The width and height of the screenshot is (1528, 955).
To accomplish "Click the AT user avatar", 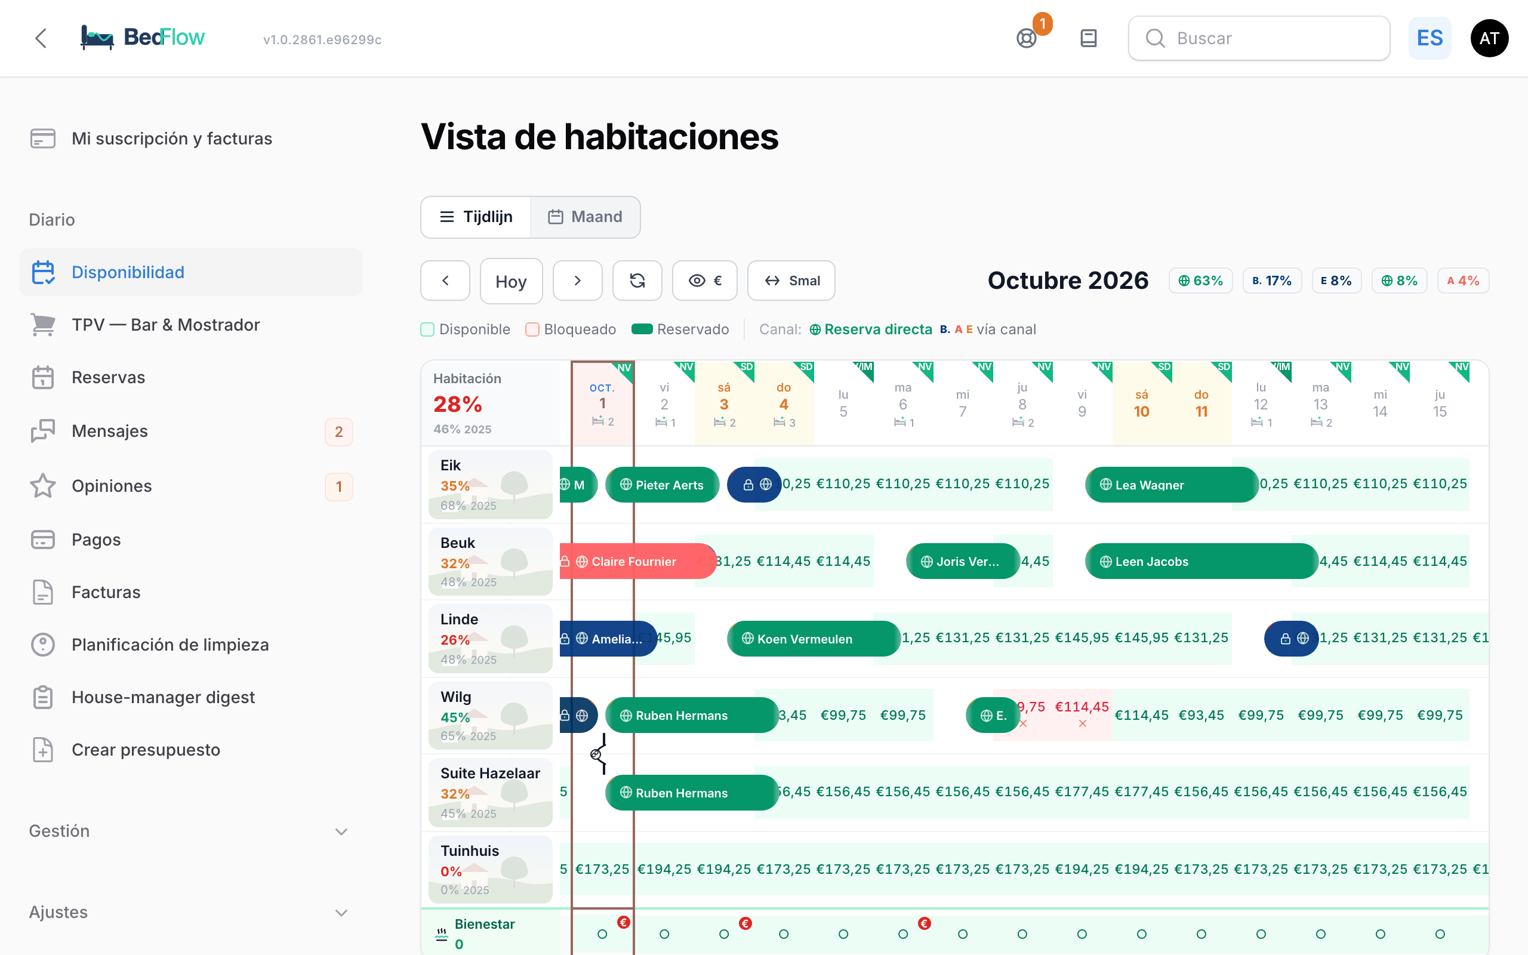I will 1489,38.
